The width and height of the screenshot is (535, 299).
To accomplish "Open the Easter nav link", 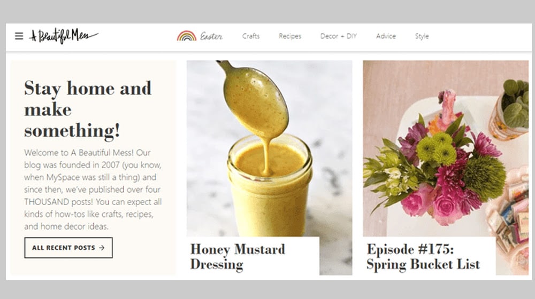I will pos(211,36).
